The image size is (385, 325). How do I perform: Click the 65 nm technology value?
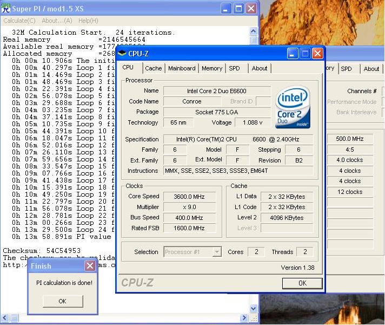point(178,122)
